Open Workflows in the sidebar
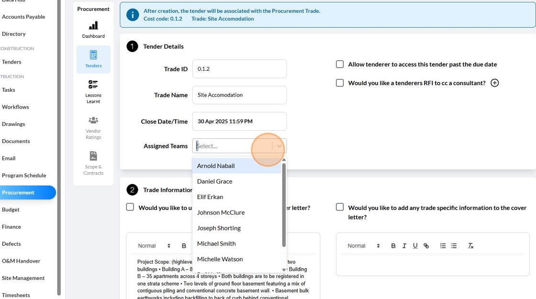 tap(15, 107)
